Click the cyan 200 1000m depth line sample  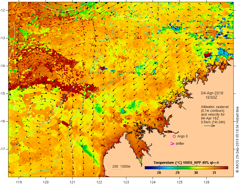(x=117, y=169)
